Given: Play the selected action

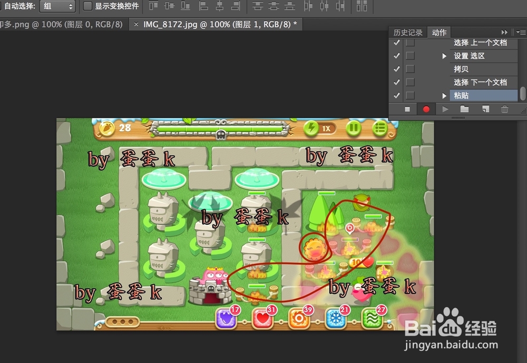Looking at the screenshot, I should coord(445,109).
